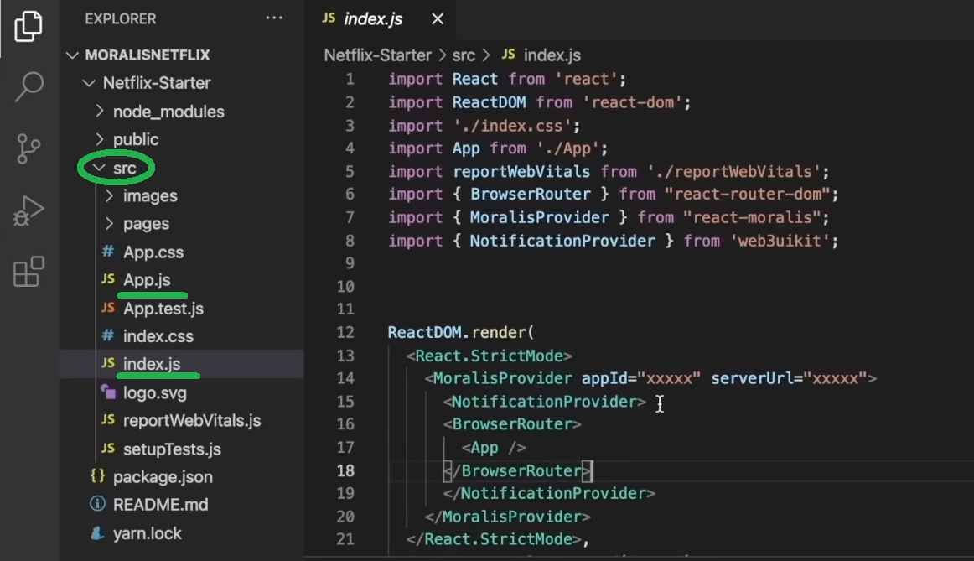
Task: Click reportWebVitals identifier on line 5
Action: 521,172
